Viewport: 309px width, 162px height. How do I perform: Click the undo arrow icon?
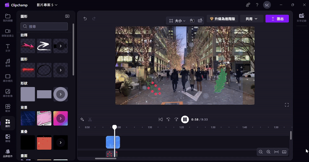85,19
